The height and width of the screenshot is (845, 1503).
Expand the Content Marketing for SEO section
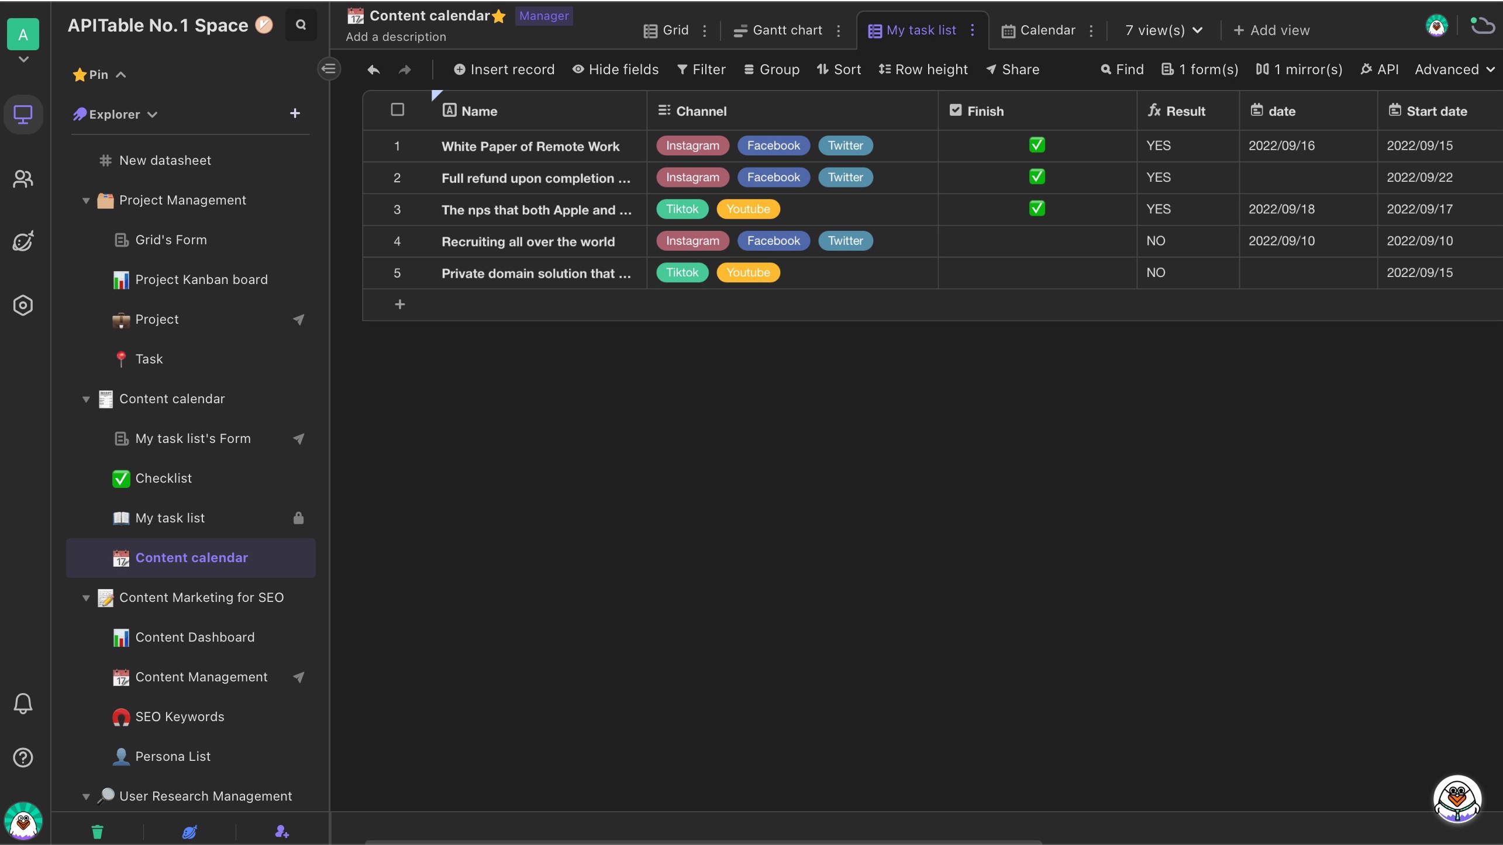tap(85, 597)
